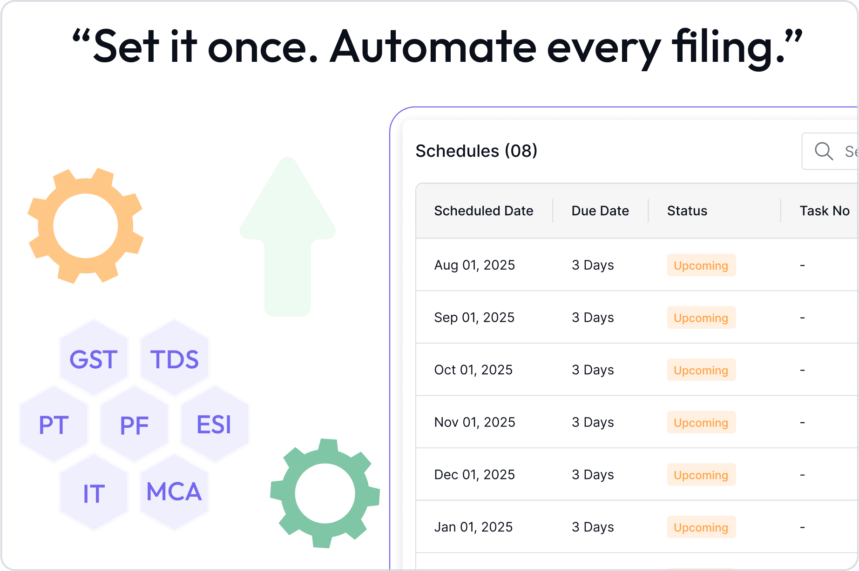859x571 pixels.
Task: Click the Status column header
Action: point(687,211)
